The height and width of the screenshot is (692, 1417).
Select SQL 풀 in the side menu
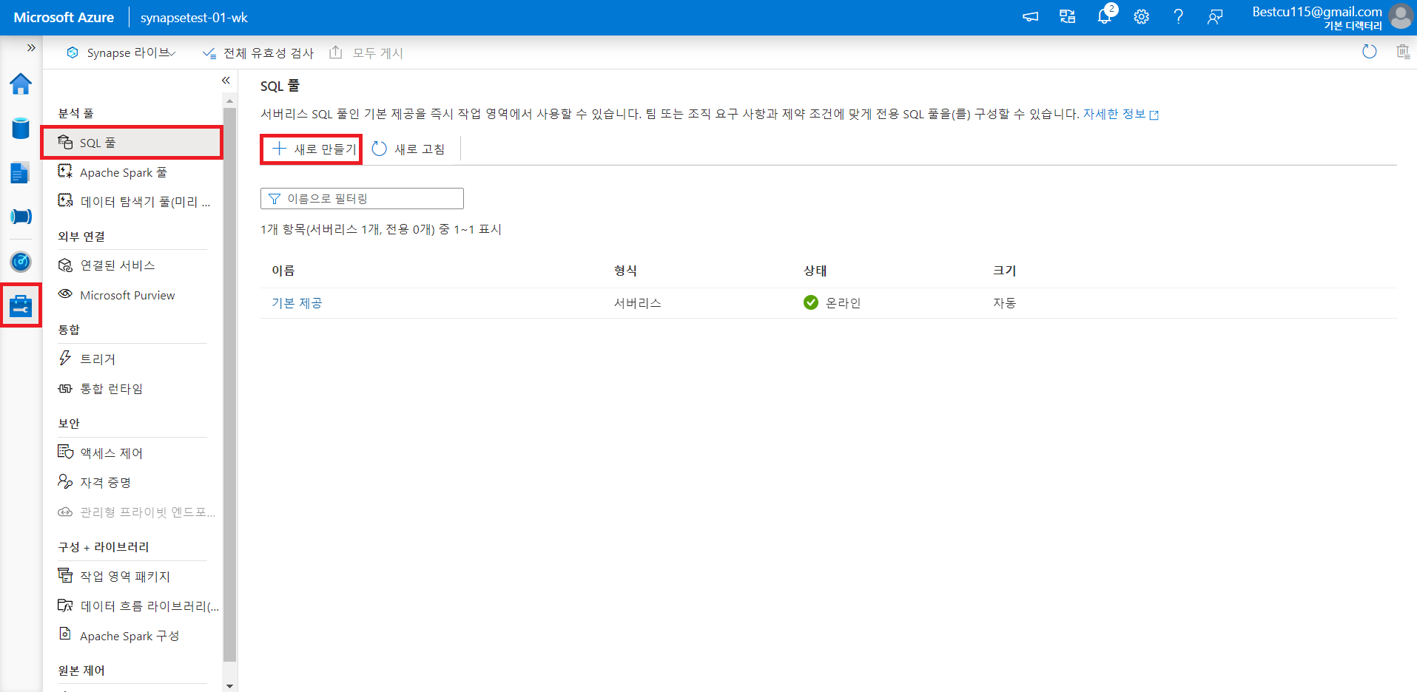[x=132, y=143]
